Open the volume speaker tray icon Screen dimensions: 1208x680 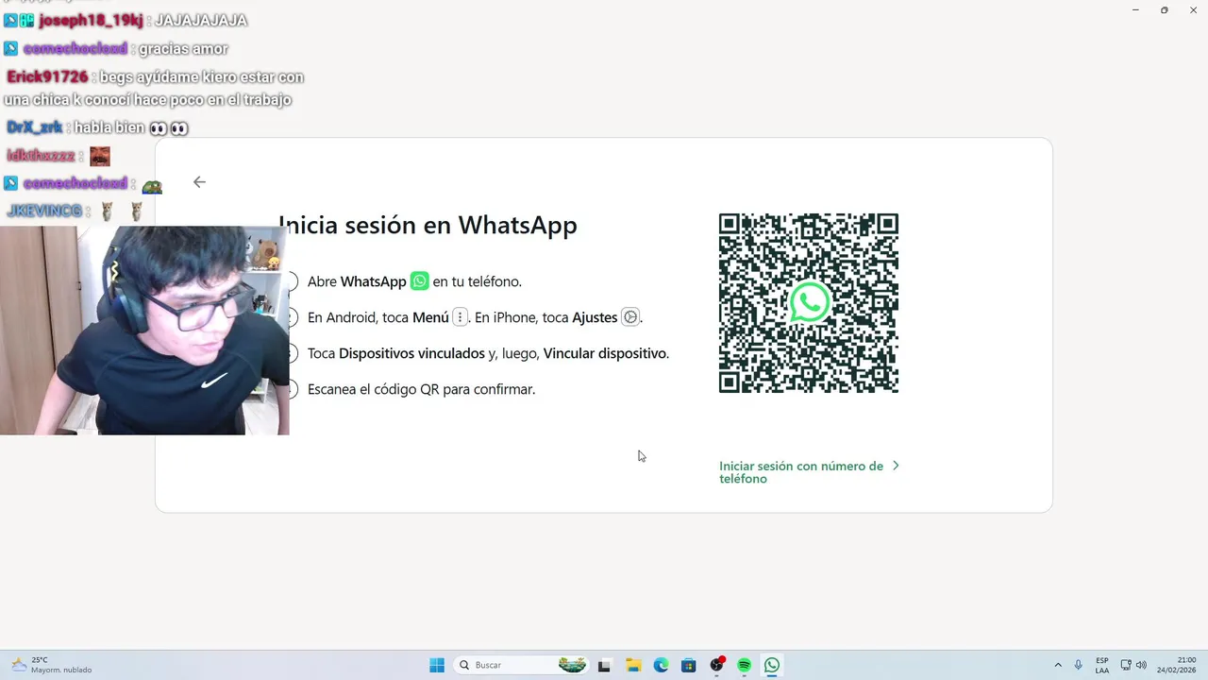click(1141, 665)
